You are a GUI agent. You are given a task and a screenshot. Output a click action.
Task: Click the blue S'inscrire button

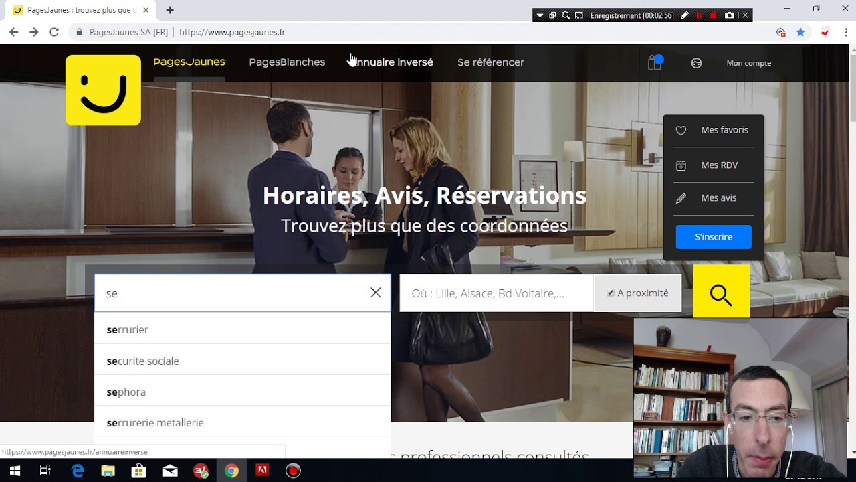point(714,237)
